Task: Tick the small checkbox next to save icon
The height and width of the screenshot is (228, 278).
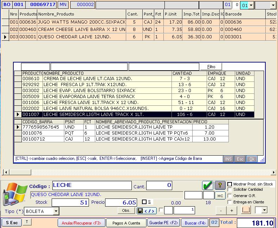Action: pos(161,210)
